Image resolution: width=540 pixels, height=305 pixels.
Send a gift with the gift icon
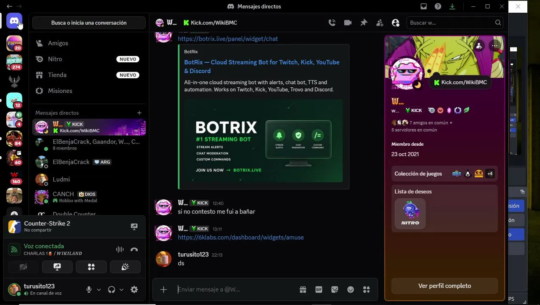click(x=303, y=290)
